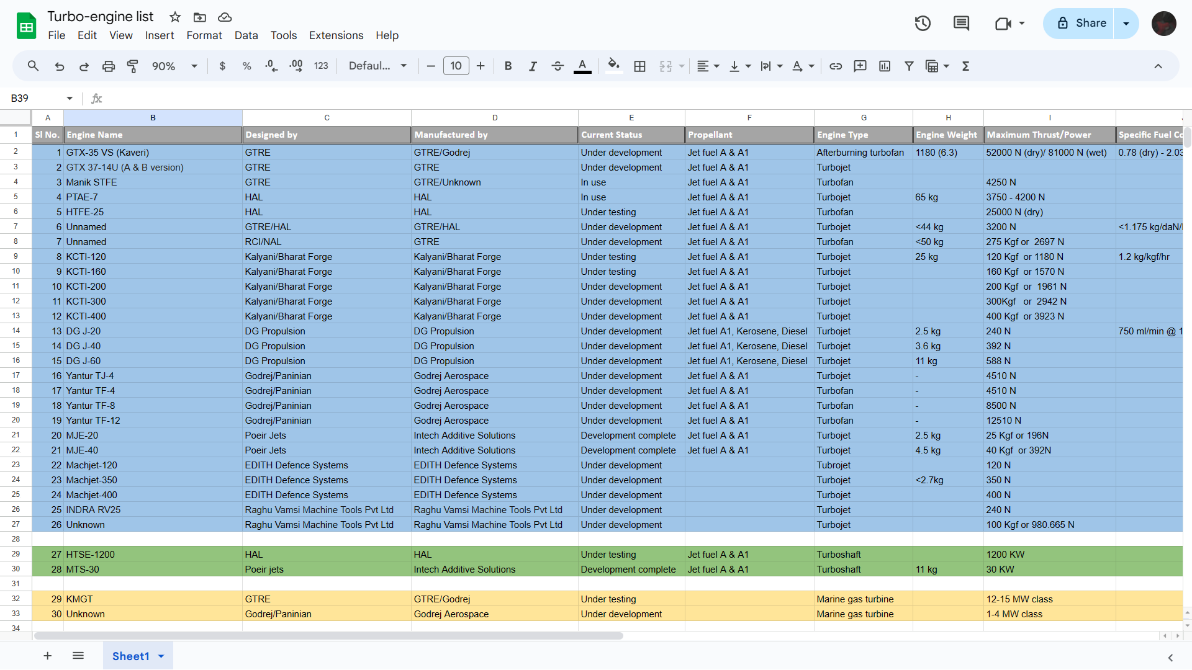Viewport: 1192px width, 670px height.
Task: Create a filter
Action: click(909, 66)
